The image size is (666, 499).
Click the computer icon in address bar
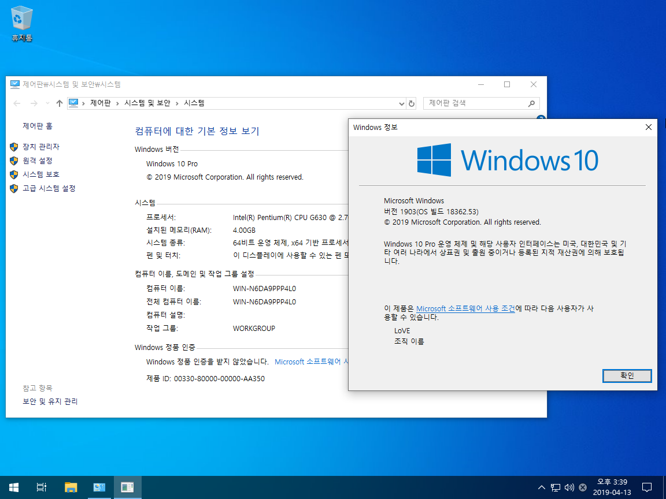click(73, 103)
